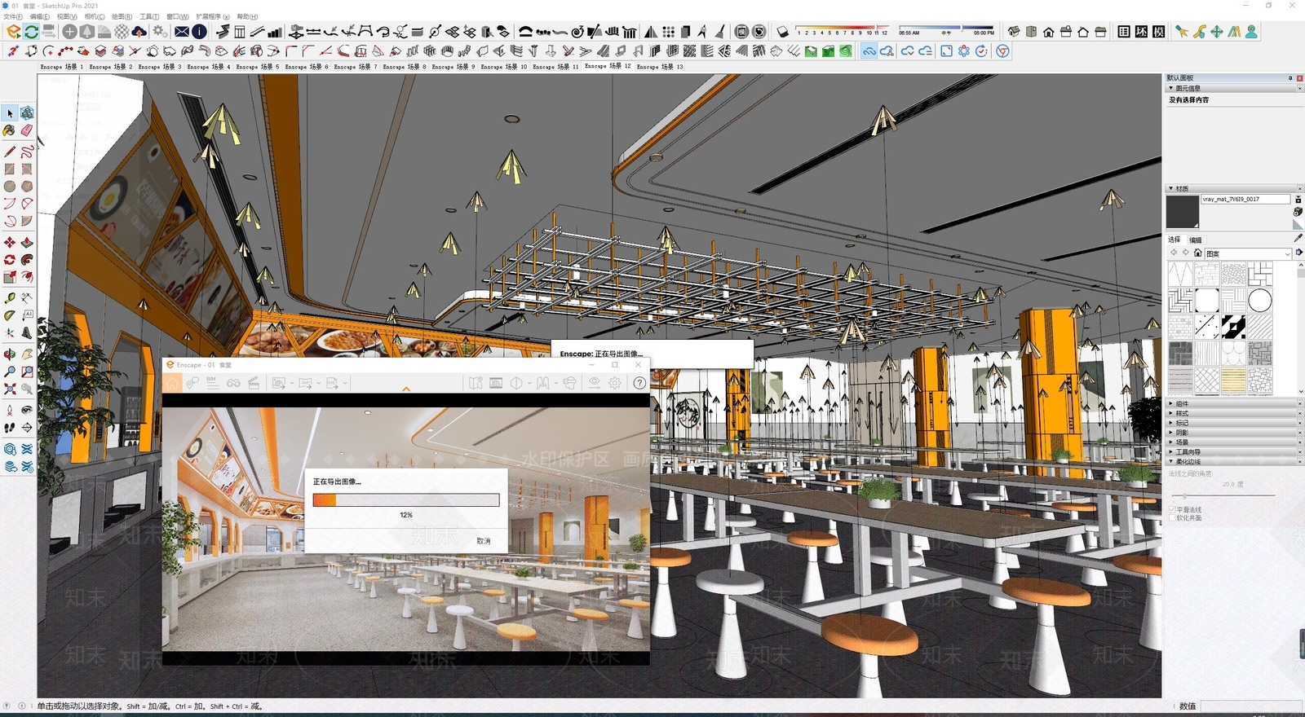Click the soften edges angle slider

click(x=1223, y=495)
